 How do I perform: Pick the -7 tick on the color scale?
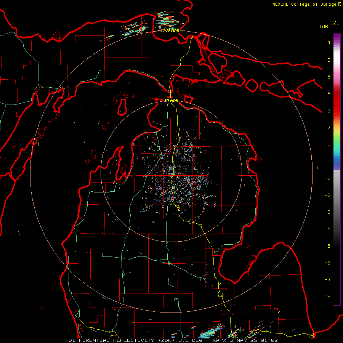click(327, 280)
